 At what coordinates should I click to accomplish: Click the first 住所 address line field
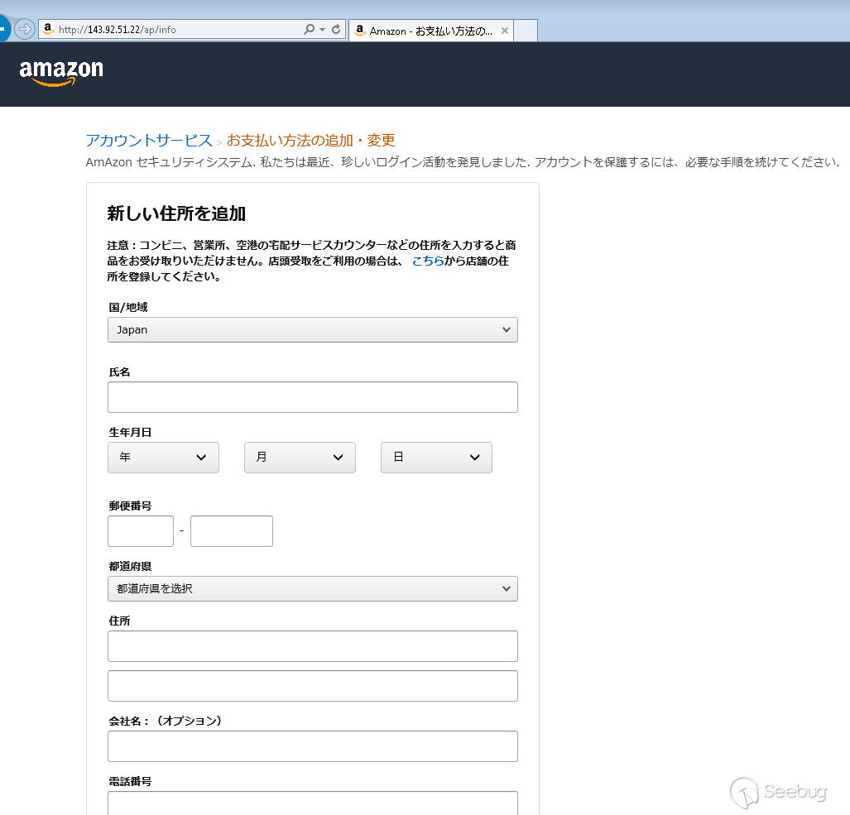click(313, 646)
